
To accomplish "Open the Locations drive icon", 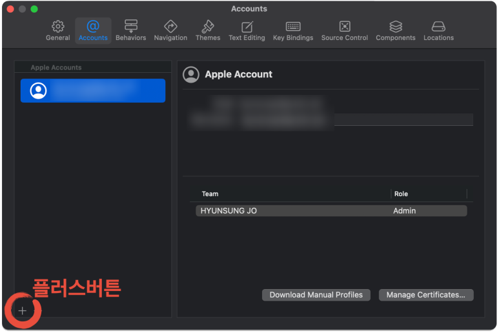I will pyautogui.click(x=438, y=26).
